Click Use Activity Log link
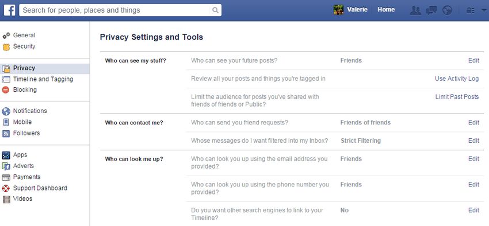Screen dimensions: 489x226 tap(457, 79)
